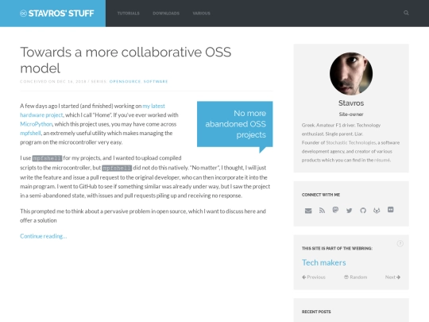Open the résumé link

[382, 160]
